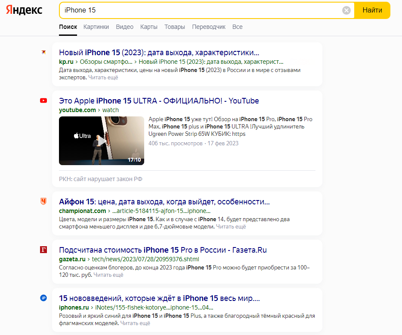This screenshot has width=402, height=335.
Task: Open the iphones.ru domain link
Action: pyautogui.click(x=74, y=307)
